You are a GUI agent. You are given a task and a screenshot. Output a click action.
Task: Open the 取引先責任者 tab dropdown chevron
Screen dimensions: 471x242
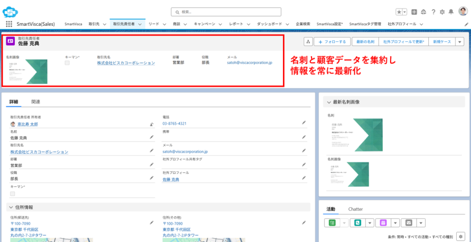coord(140,24)
